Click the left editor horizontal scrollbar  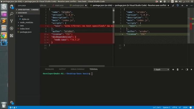click(77, 66)
